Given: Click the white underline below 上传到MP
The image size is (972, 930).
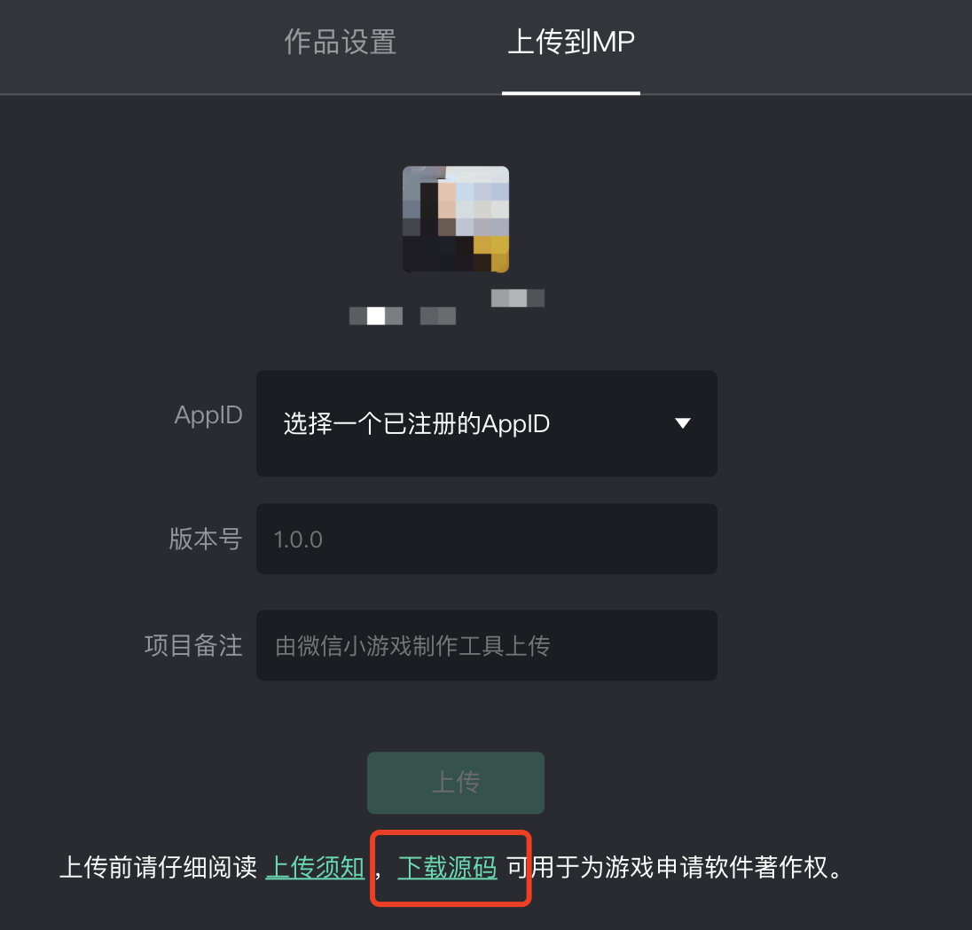Looking at the screenshot, I should pos(571,93).
